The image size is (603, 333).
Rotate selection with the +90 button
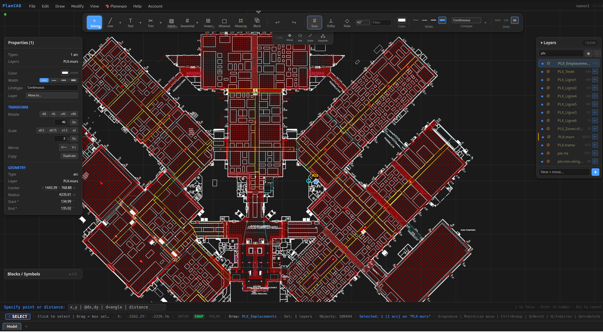tap(73, 114)
